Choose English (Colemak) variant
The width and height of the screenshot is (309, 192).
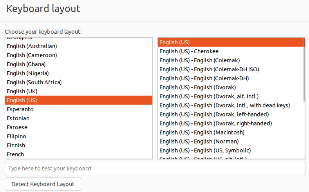[x=199, y=60]
